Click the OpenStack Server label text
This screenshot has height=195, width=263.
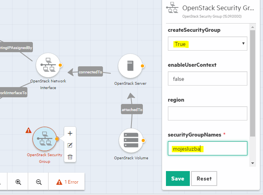pos(130,84)
